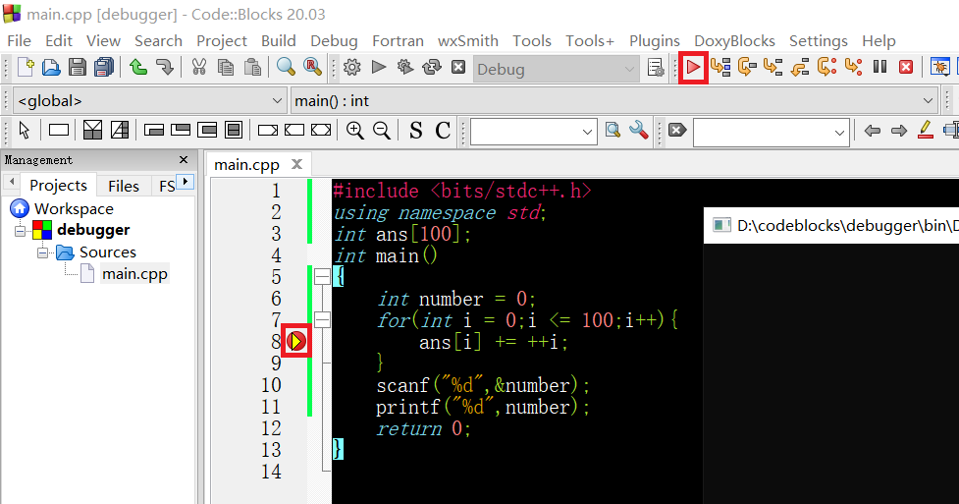Fold the for loop at line 7

click(322, 319)
